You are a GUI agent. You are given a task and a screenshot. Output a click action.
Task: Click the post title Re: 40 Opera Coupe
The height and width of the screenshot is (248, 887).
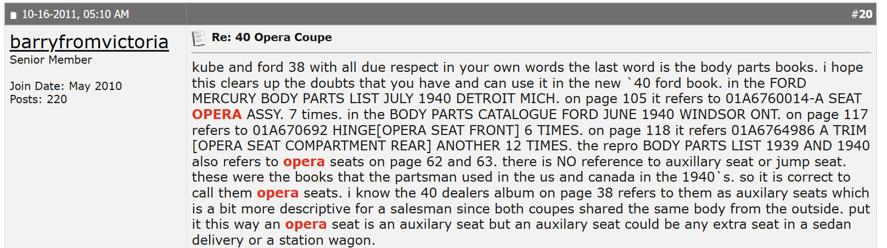click(272, 37)
